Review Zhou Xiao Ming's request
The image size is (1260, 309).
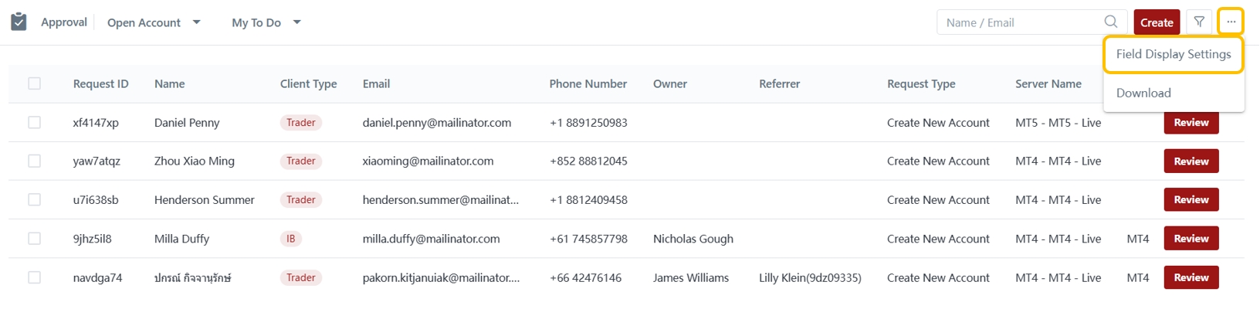(x=1191, y=161)
